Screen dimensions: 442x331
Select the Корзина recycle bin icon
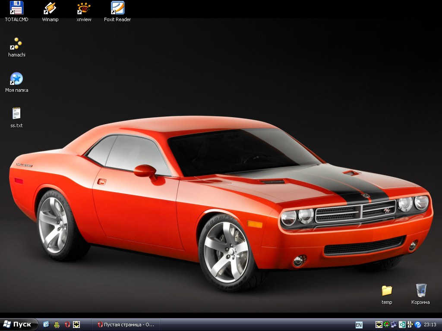point(421,290)
